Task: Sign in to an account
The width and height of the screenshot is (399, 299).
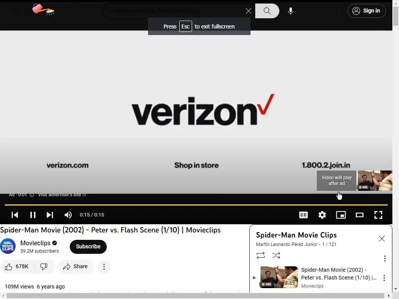Action: pyautogui.click(x=366, y=11)
